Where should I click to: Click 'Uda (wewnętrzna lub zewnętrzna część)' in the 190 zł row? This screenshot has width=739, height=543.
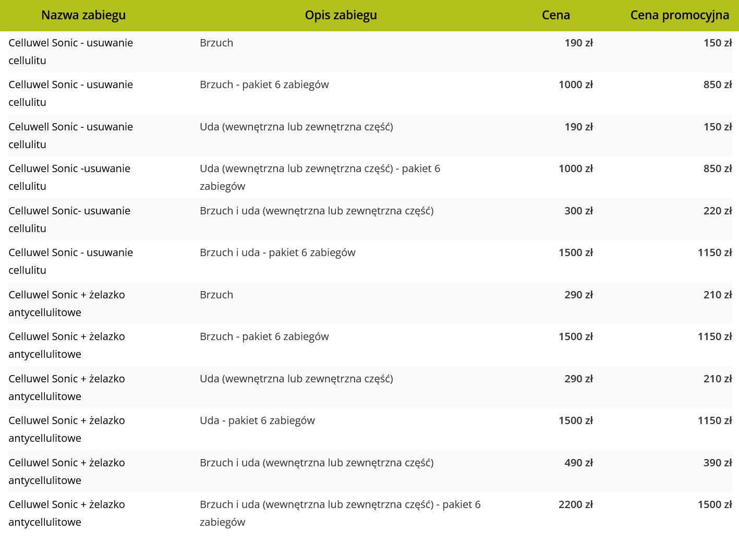pyautogui.click(x=297, y=127)
